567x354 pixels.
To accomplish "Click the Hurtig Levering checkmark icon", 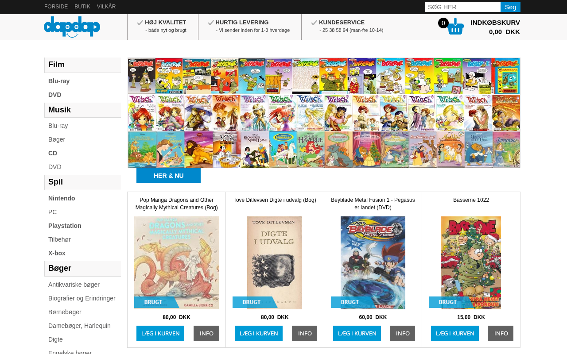I will [x=211, y=23].
